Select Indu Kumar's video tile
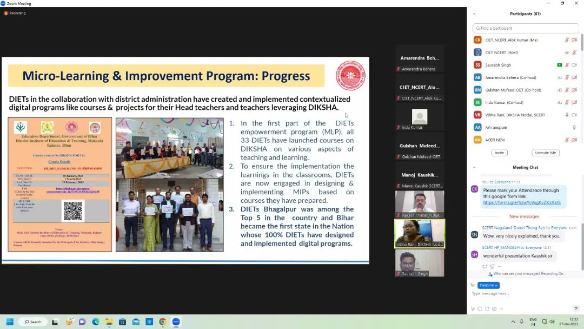 (420, 117)
